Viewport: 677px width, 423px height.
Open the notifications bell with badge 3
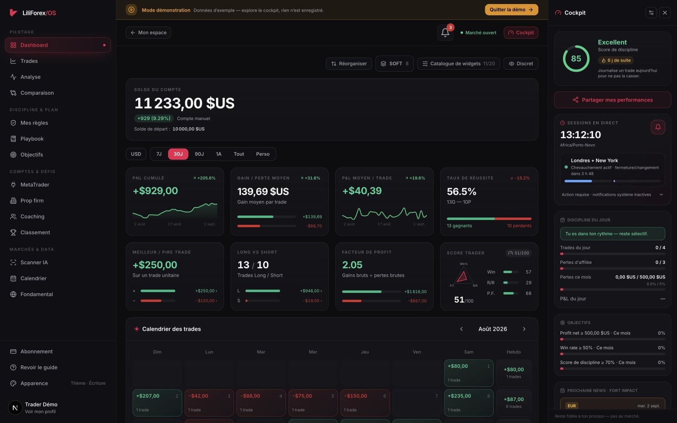(445, 33)
